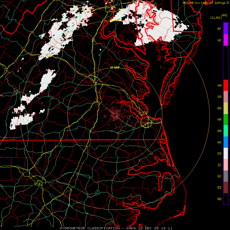Click the 'BD' legend label
The height and width of the screenshot is (230, 230).
tap(219, 108)
